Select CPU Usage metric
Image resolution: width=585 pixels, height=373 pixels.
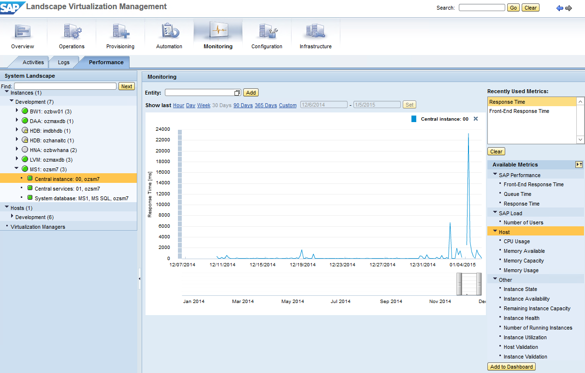click(516, 241)
